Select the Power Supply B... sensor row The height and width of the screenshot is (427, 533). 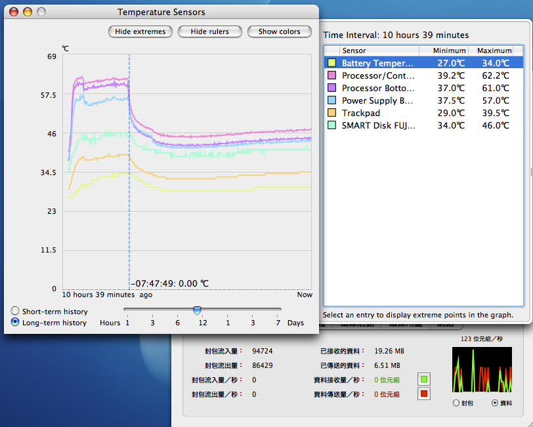(x=423, y=100)
